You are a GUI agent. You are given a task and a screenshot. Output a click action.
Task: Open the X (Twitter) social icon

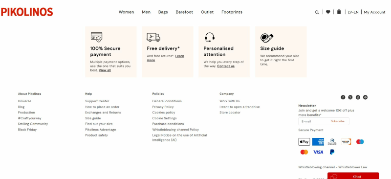[350, 97]
